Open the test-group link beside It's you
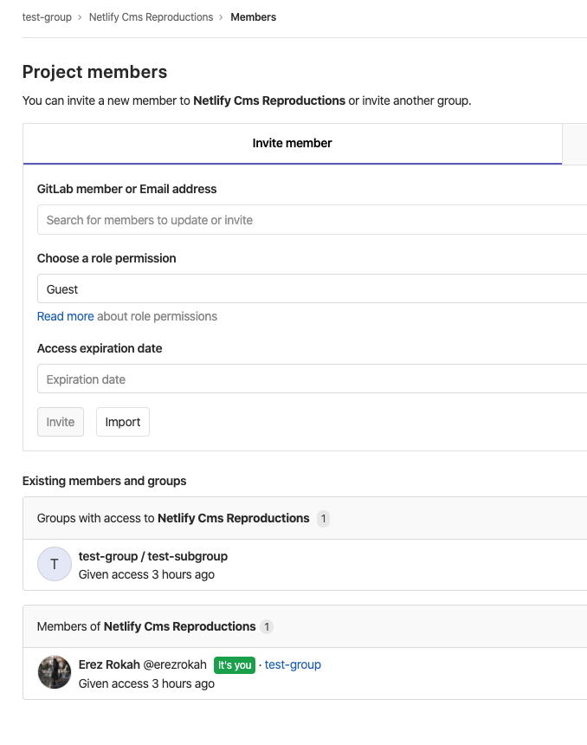Image resolution: width=587 pixels, height=745 pixels. pos(293,664)
